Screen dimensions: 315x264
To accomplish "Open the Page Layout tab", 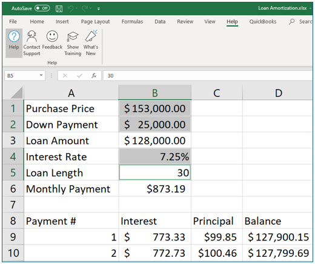I will pos(95,22).
